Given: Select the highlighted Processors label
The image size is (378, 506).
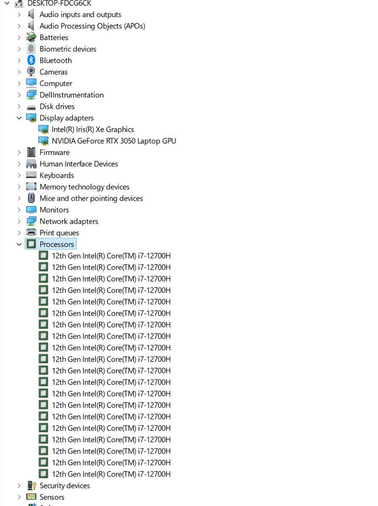Looking at the screenshot, I should tap(57, 244).
